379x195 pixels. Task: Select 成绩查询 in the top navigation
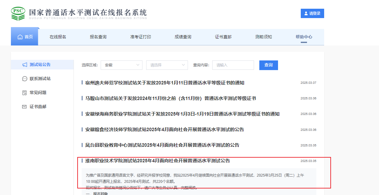pyautogui.click(x=183, y=37)
